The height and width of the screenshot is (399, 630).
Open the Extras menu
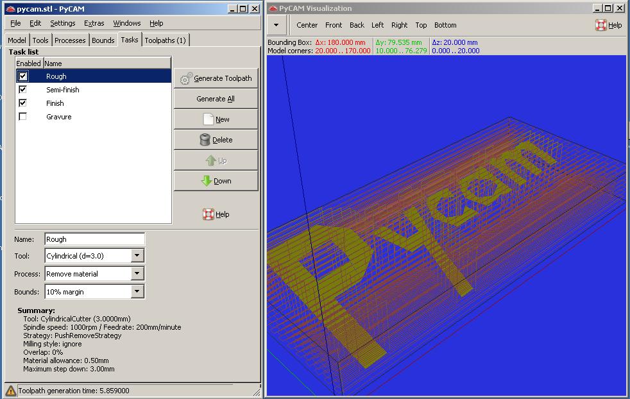pyautogui.click(x=94, y=22)
